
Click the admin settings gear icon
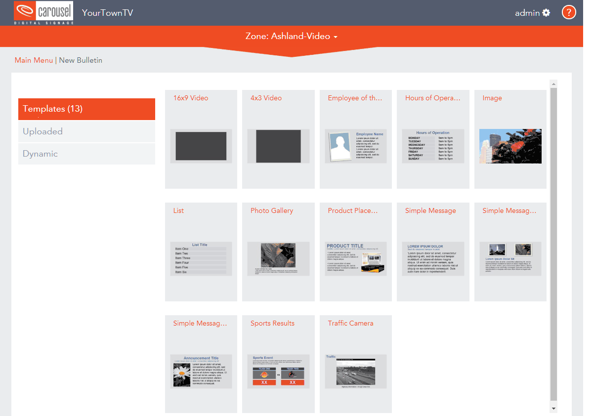tap(546, 13)
